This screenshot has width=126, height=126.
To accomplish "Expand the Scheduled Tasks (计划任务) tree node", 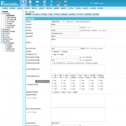I will 1,33.
